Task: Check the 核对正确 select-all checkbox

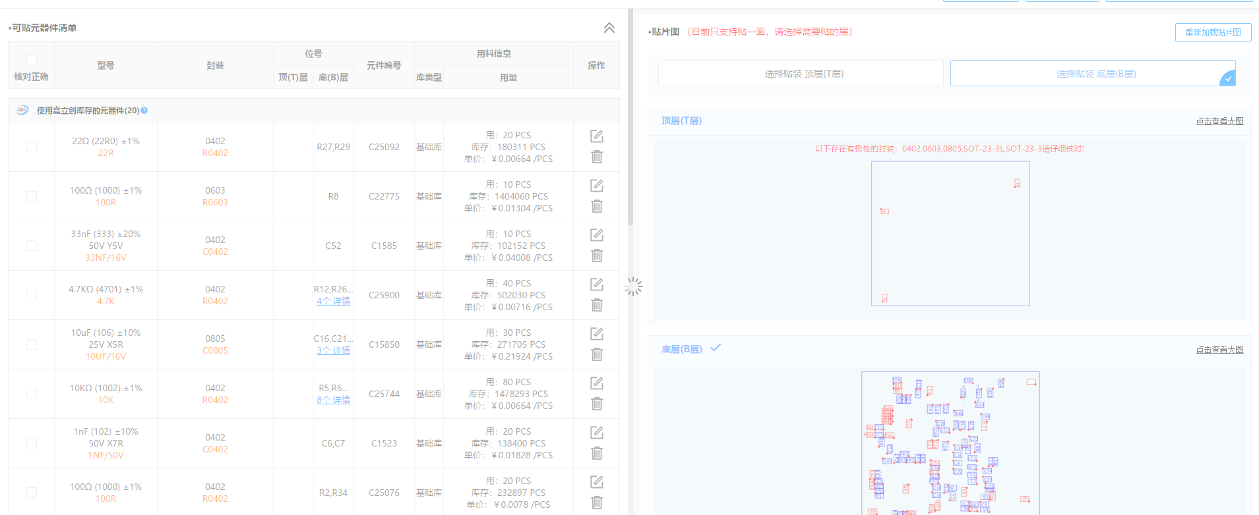Action: click(32, 61)
